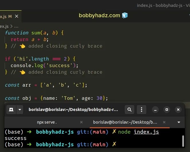This screenshot has height=152, width=190.
Task: Expand terminal tab list dropdown
Action: click(179, 122)
